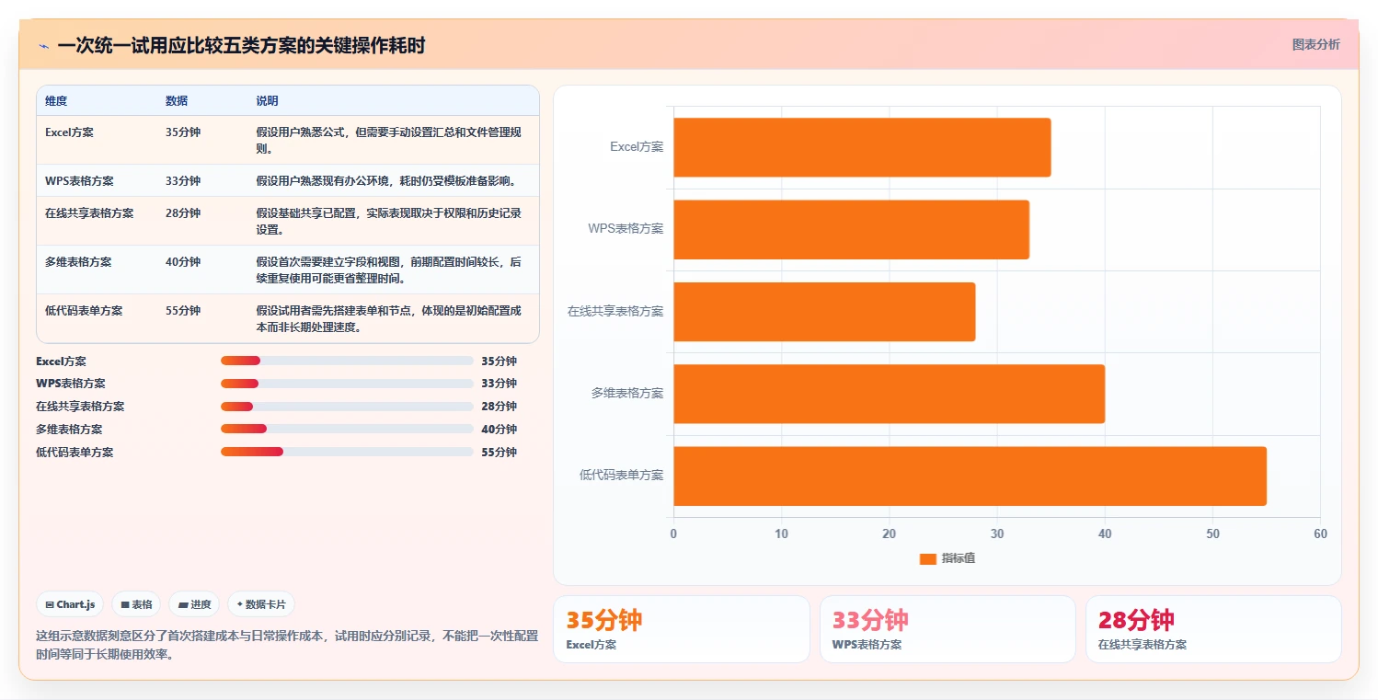Click the Chart.js chip

[x=70, y=604]
